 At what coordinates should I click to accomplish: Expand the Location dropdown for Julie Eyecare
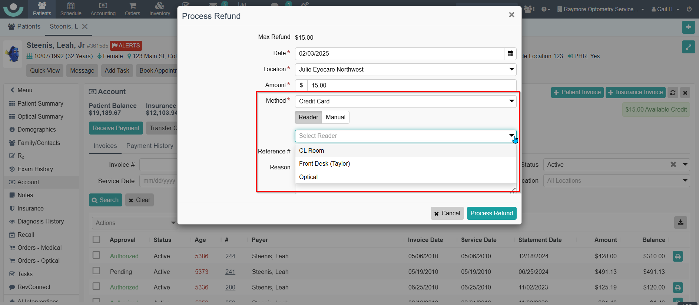(x=405, y=70)
